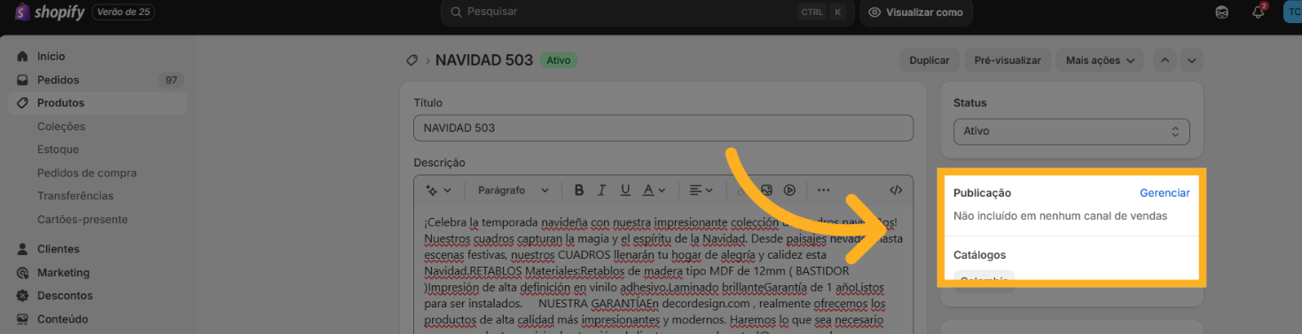Screen dimensions: 1302x334
Task: Toggle bold formatting in description editor
Action: pos(579,190)
